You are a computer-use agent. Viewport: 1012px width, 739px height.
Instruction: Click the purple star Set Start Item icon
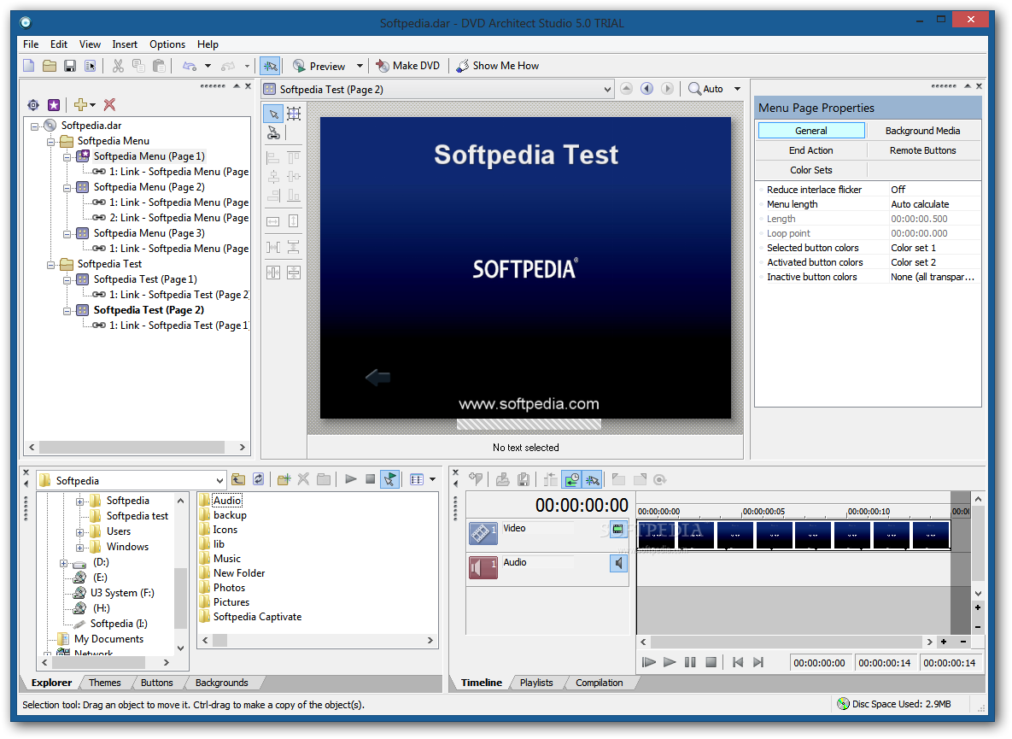(x=54, y=104)
